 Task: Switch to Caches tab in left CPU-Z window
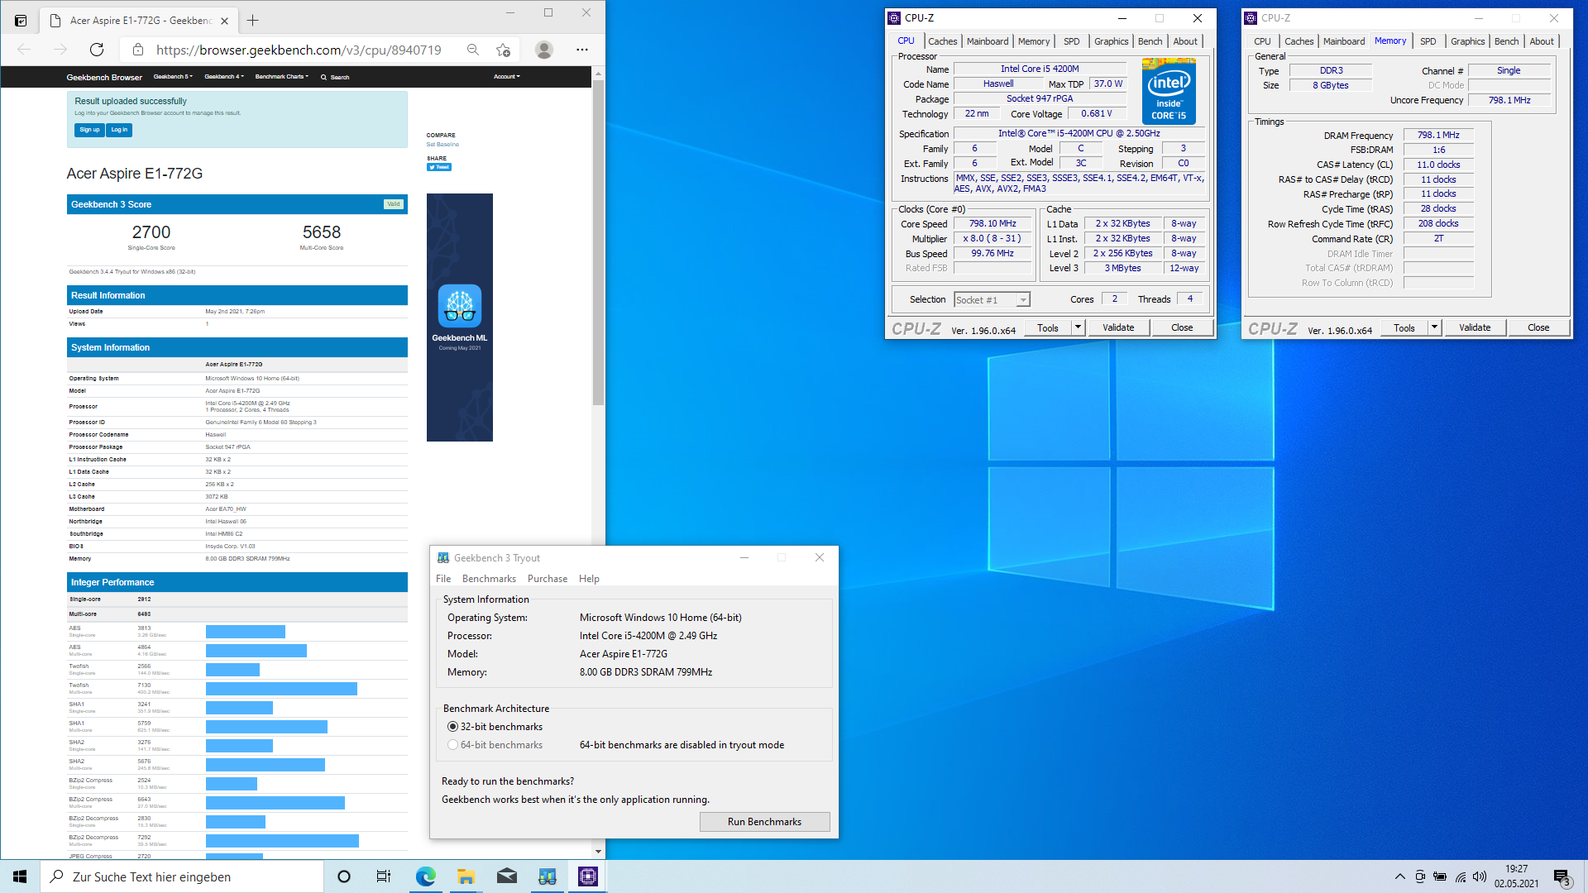coord(942,41)
